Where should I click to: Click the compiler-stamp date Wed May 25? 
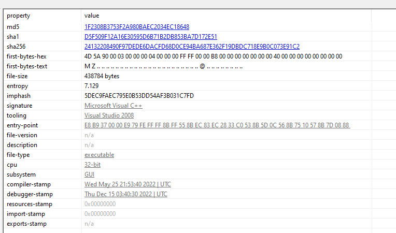click(x=128, y=184)
